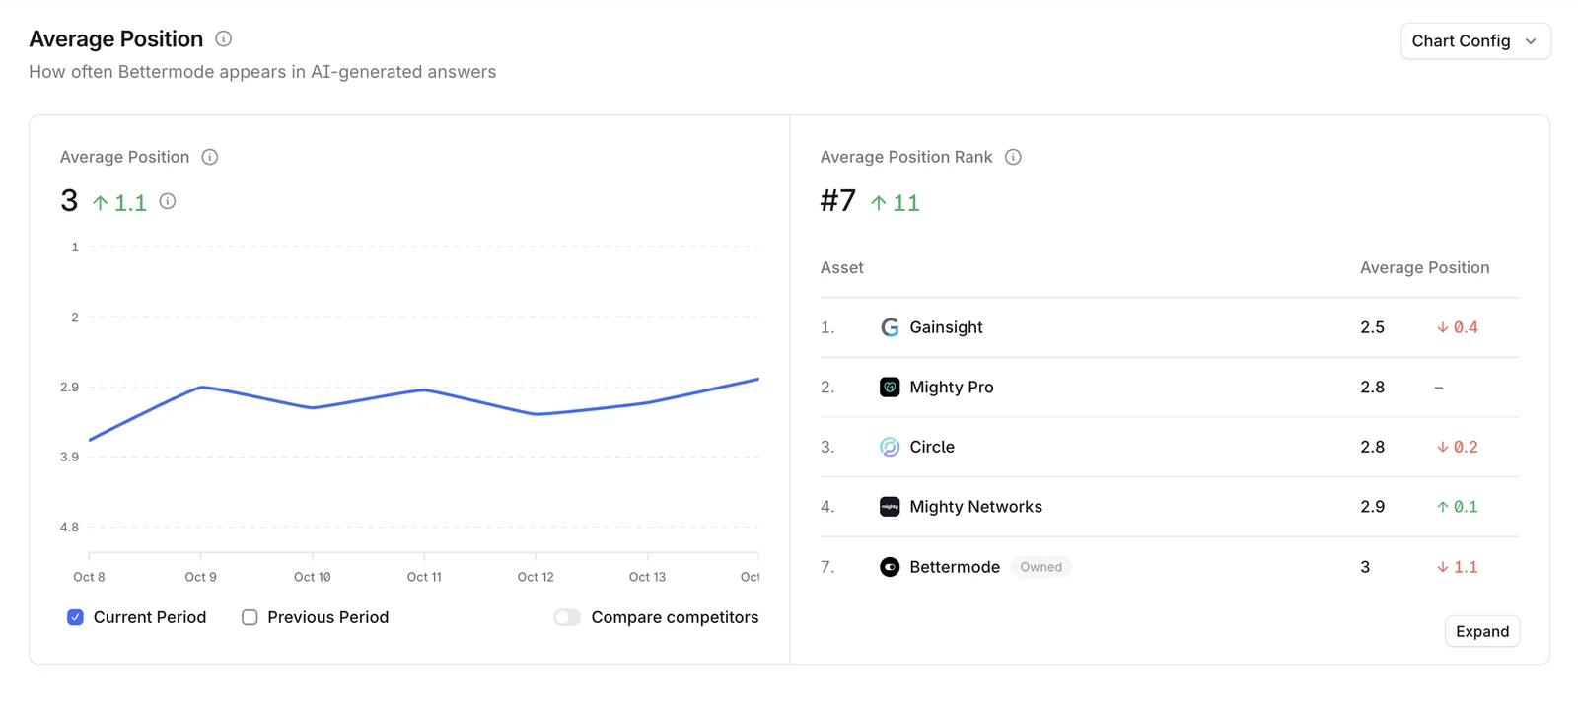
Task: Click the Bettermode logo icon
Action: click(890, 567)
